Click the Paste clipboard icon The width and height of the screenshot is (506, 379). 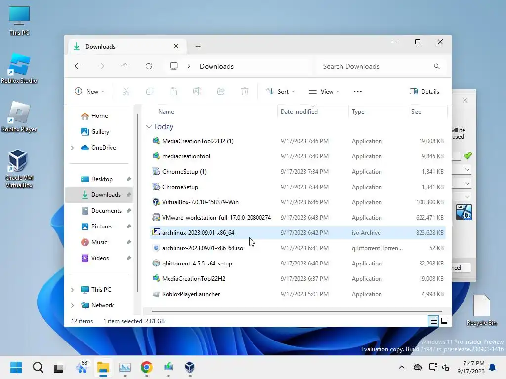click(x=173, y=91)
